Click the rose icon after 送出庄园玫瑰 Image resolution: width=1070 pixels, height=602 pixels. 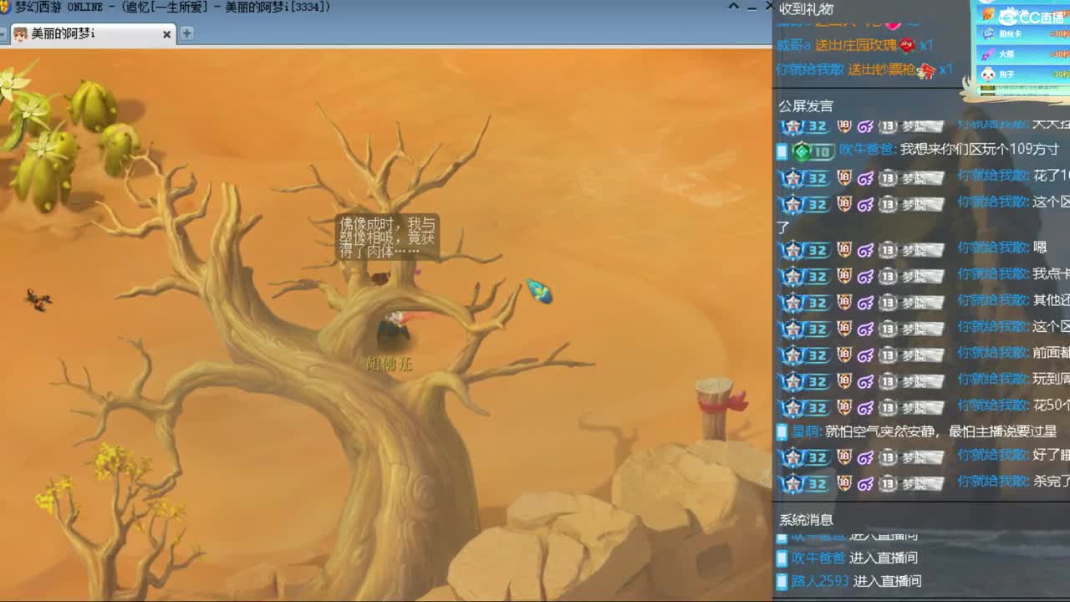click(x=907, y=45)
